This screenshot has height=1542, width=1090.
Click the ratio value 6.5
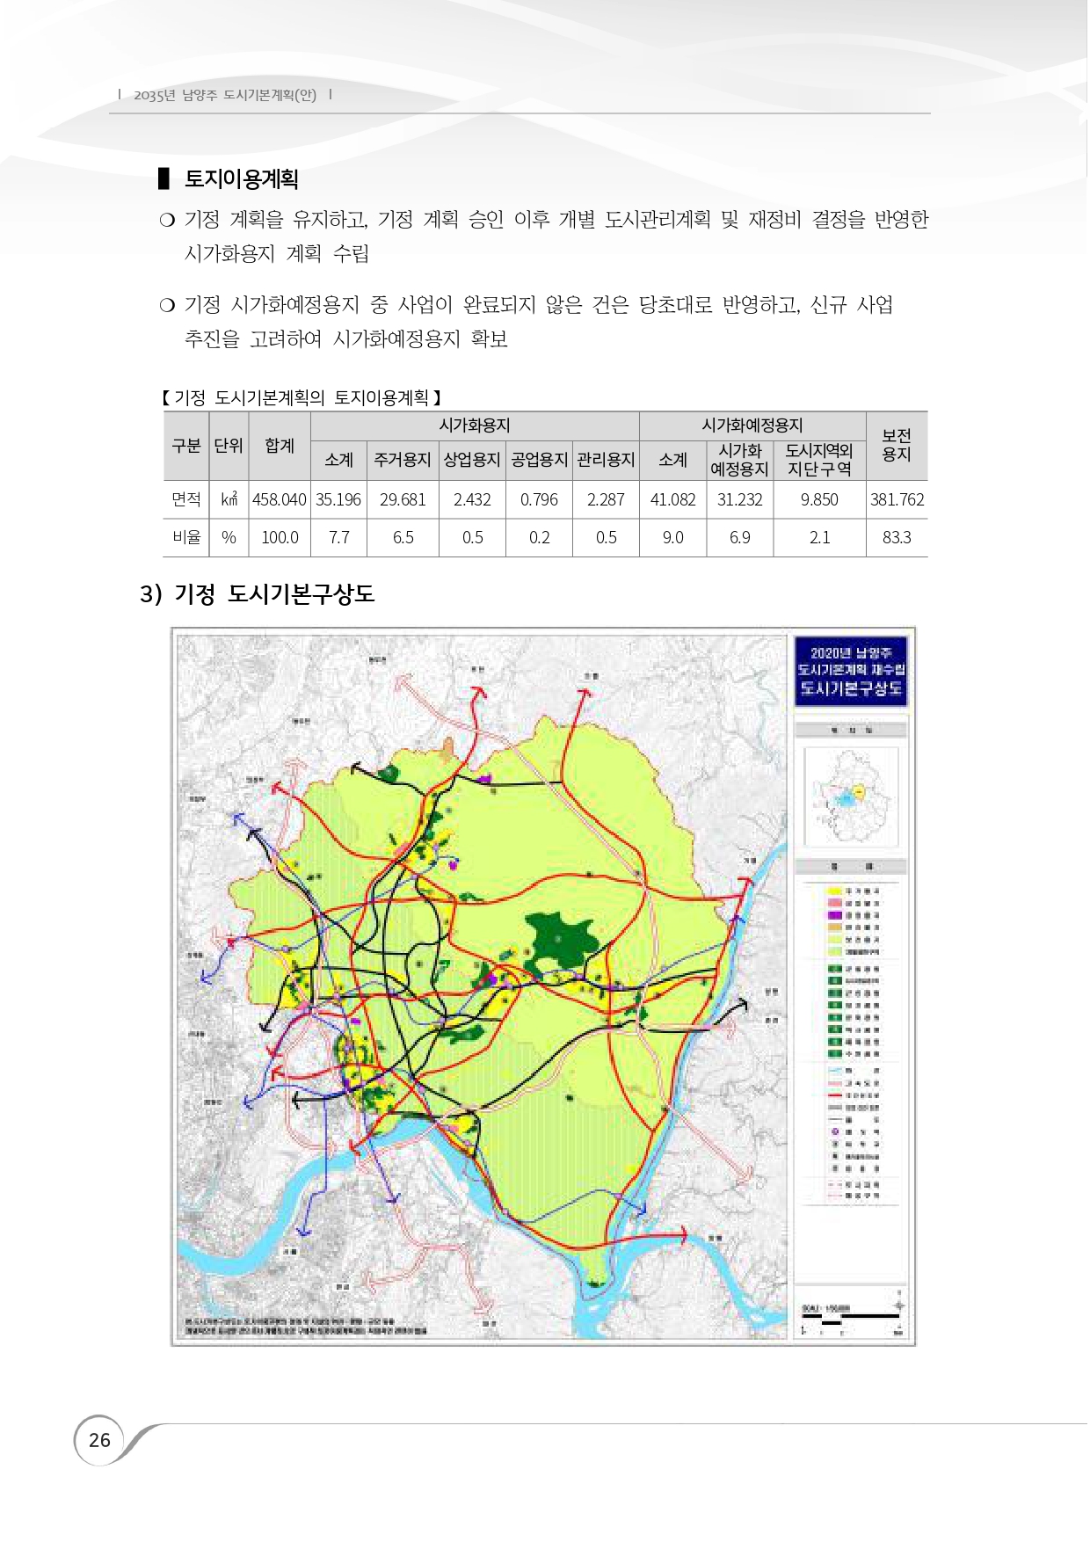point(403,537)
